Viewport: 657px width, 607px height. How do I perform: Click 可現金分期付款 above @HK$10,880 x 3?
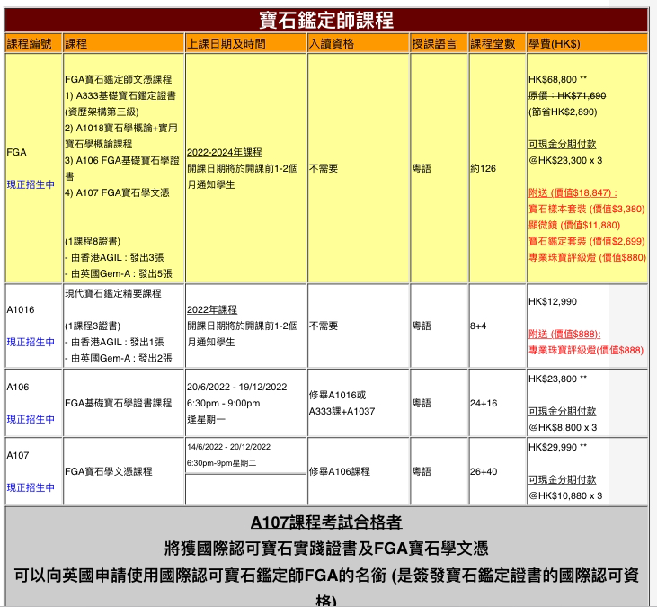562,479
